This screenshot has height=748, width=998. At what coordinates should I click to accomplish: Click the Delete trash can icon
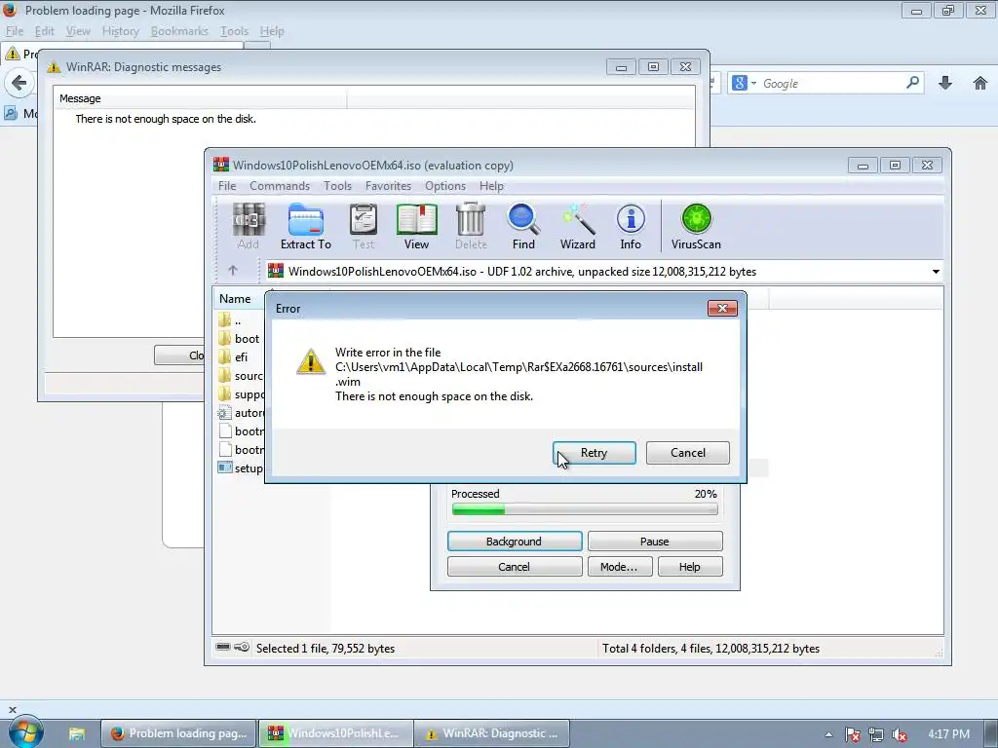(471, 226)
